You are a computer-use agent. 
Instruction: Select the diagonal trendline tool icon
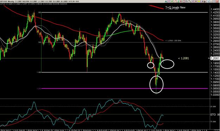(190, 1)
